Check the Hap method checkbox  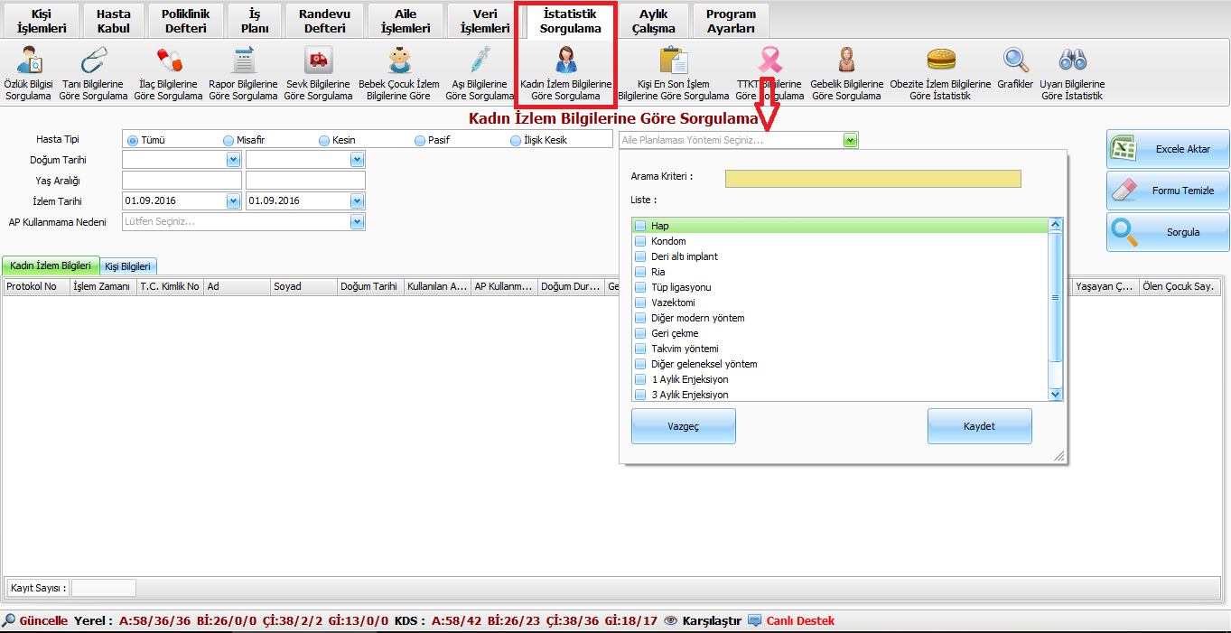[x=640, y=226]
